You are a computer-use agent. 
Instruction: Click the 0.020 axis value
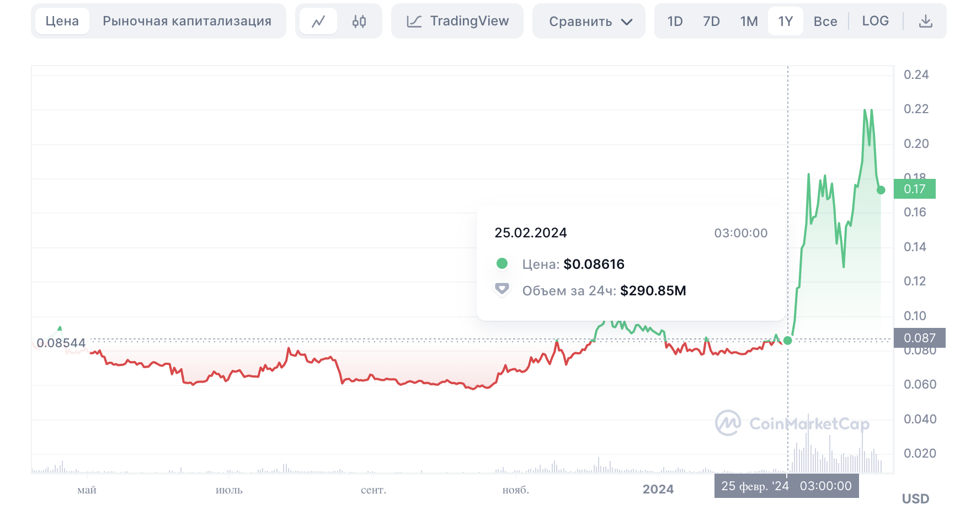920,453
